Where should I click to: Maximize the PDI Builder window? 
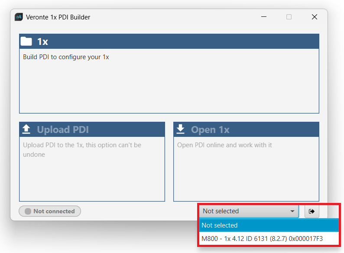(289, 17)
